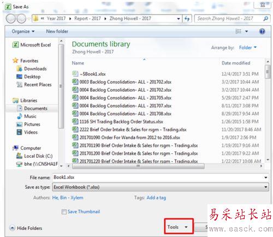
Task: Click the date 12/4/2017 3:51 PM
Action: [240, 74]
